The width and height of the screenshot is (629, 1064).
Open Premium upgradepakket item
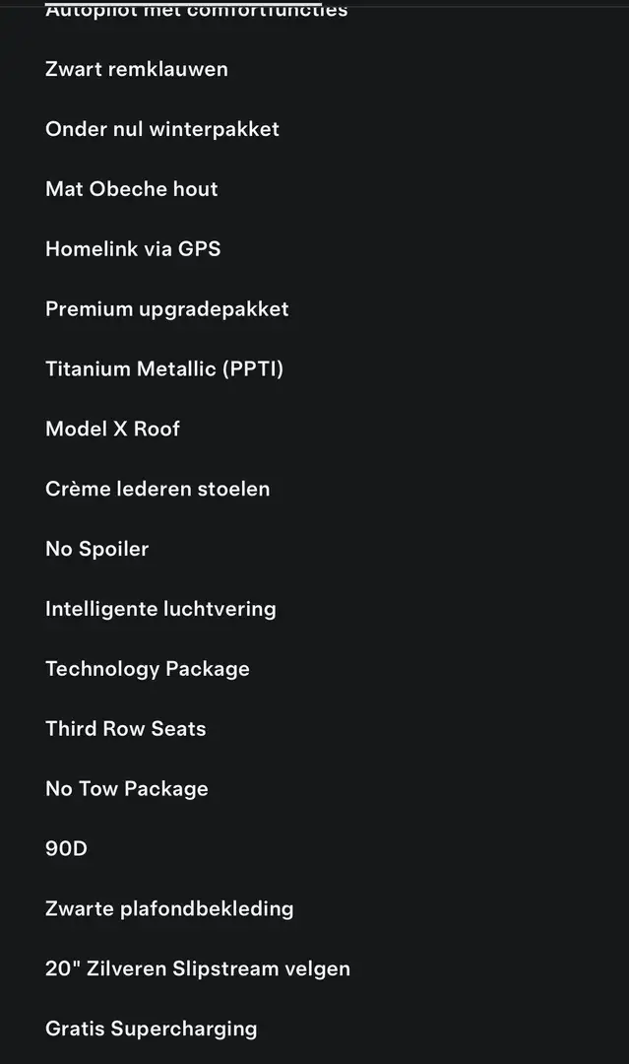[166, 309]
